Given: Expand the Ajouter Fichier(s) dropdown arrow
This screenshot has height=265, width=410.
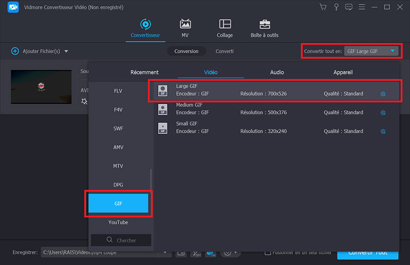Looking at the screenshot, I should [66, 51].
